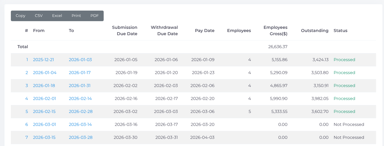Screen dimensions: 384x146
Task: Select pay period number 2
Action: [x=27, y=73]
